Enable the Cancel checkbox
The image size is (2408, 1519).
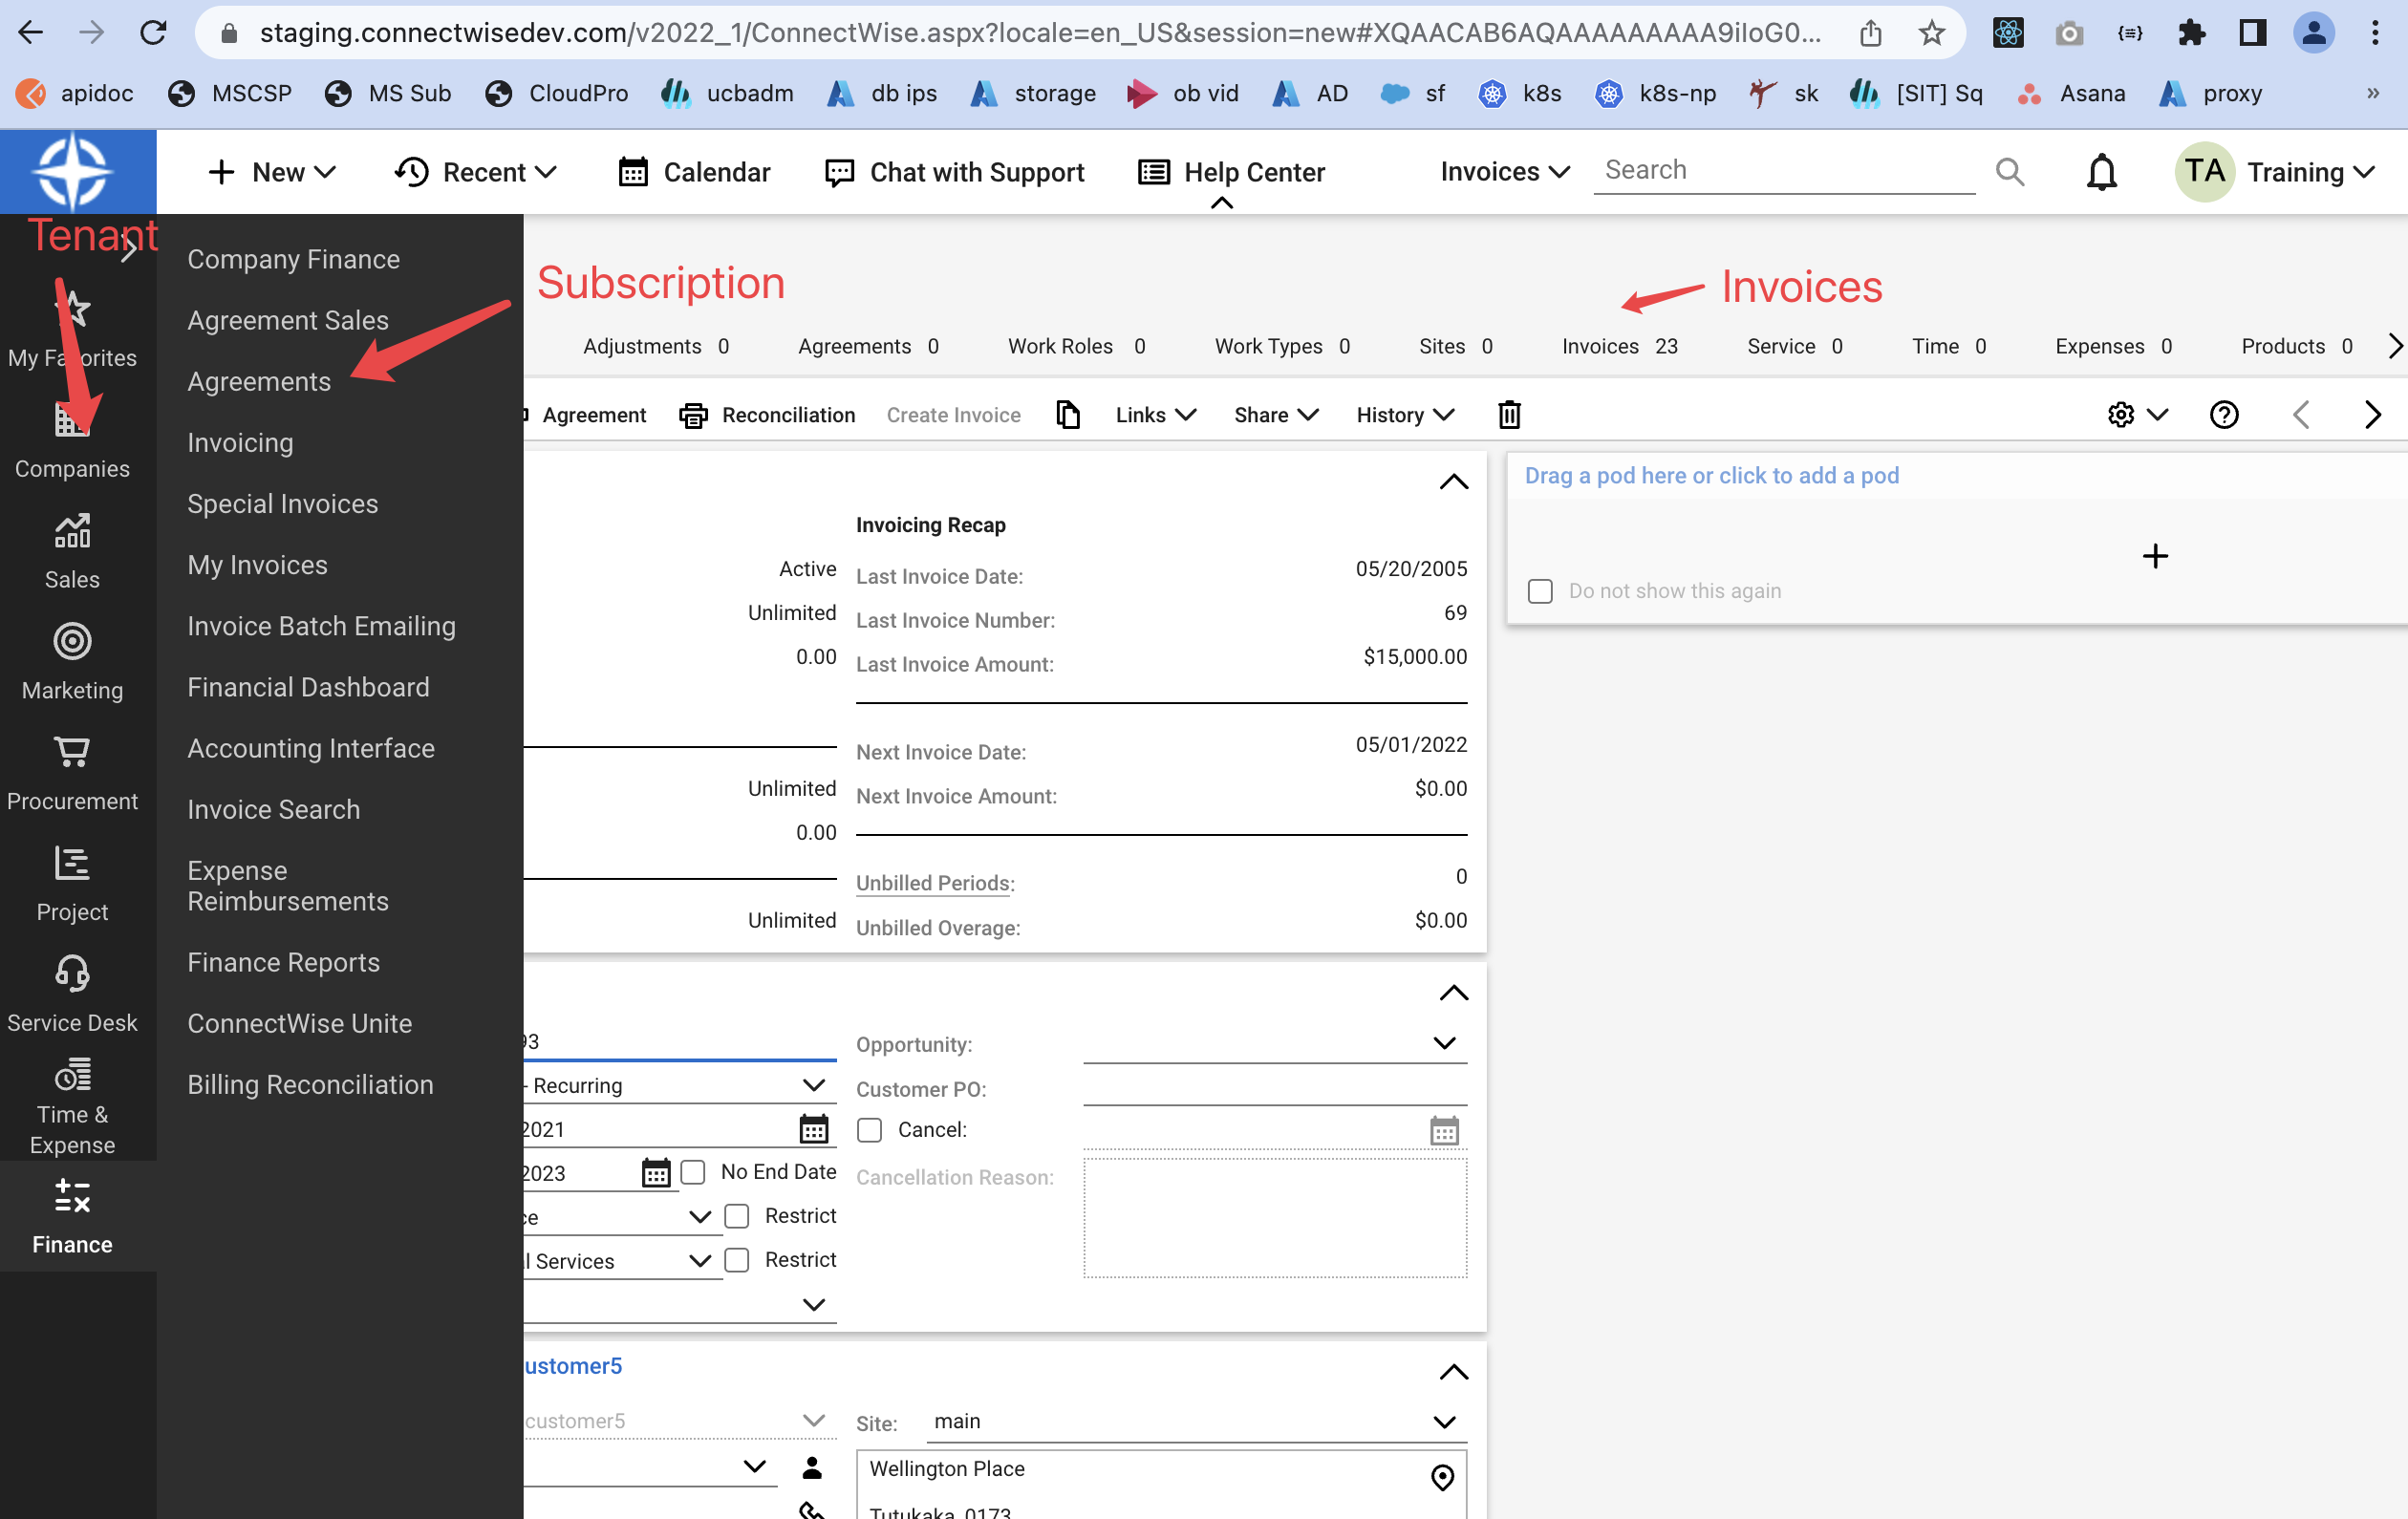[869, 1130]
